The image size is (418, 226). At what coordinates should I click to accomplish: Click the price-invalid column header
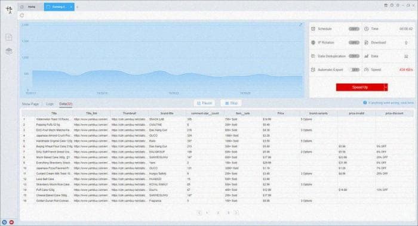point(356,113)
